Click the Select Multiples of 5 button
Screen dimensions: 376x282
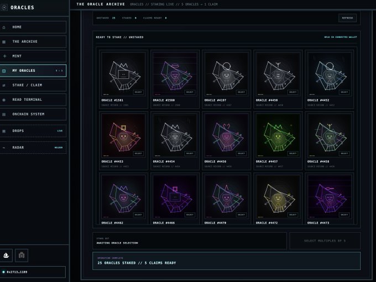(325, 241)
